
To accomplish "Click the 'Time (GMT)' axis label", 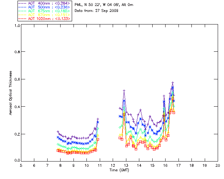I will click(119, 170).
